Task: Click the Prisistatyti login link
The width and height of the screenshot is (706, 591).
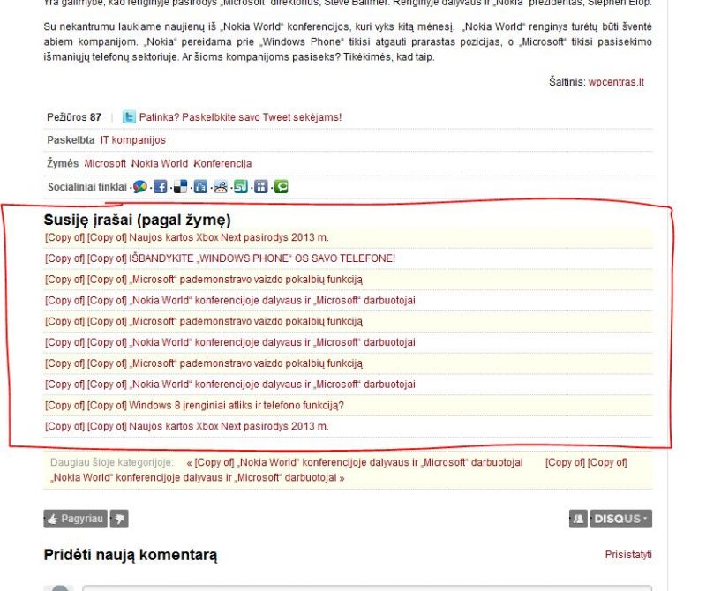Action: click(628, 555)
